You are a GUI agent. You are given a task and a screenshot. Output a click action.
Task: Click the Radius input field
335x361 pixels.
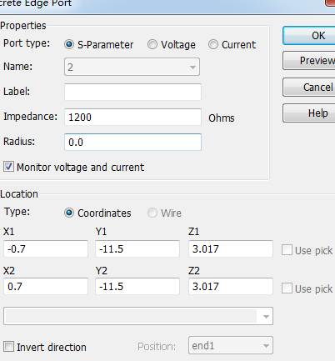click(132, 142)
